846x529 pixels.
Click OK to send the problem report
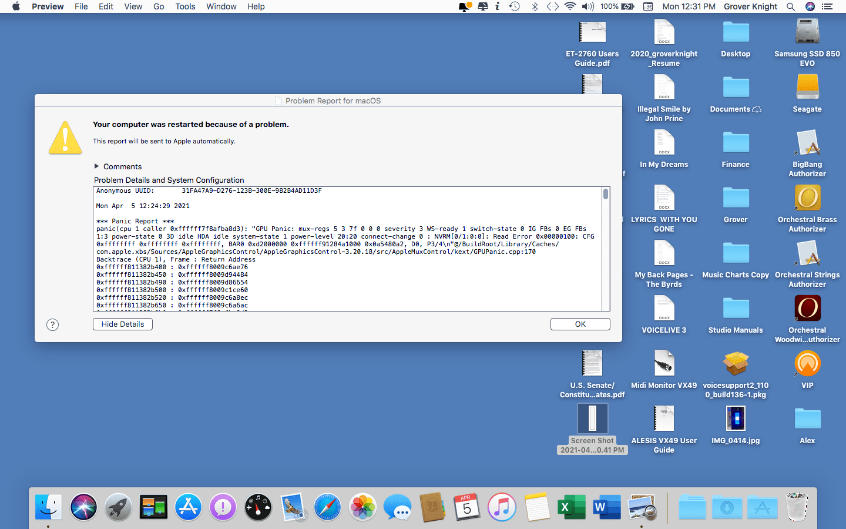click(x=580, y=324)
